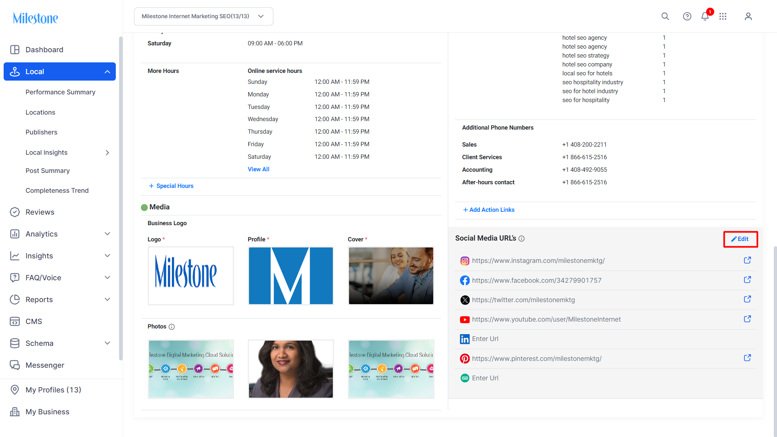Image resolution: width=777 pixels, height=437 pixels.
Task: Collapse the Local menu section
Action: pyautogui.click(x=107, y=72)
